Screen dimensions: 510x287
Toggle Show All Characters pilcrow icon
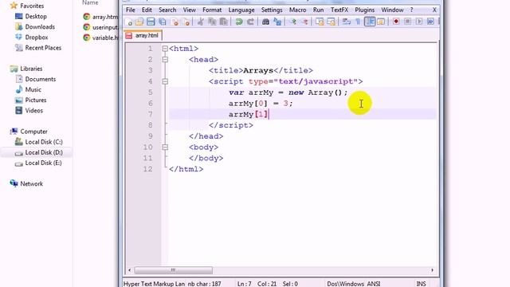[358, 22]
